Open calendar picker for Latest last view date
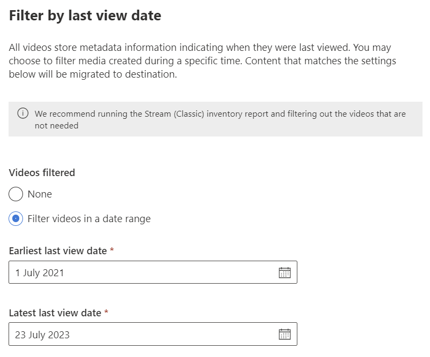 click(x=285, y=335)
